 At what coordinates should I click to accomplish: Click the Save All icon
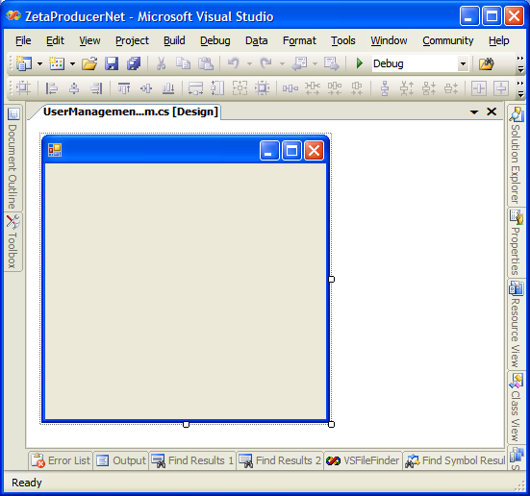click(134, 63)
